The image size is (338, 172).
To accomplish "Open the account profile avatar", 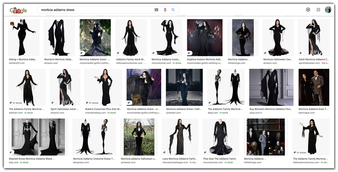I will [328, 9].
